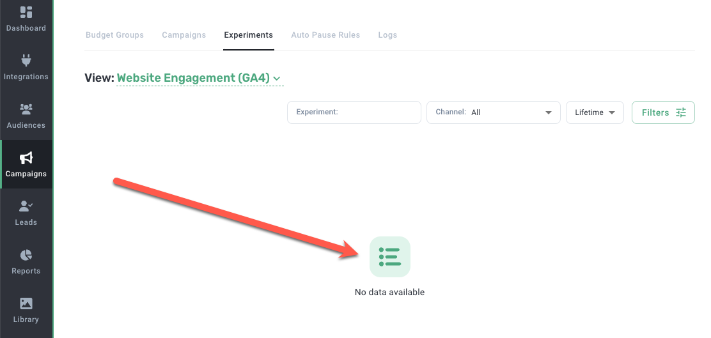
Task: Open Reports with the pie chart icon
Action: [26, 255]
